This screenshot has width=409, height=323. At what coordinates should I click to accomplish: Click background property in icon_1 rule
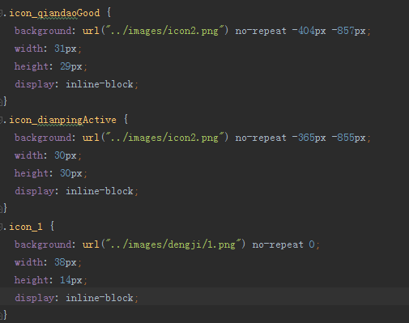tap(43, 244)
